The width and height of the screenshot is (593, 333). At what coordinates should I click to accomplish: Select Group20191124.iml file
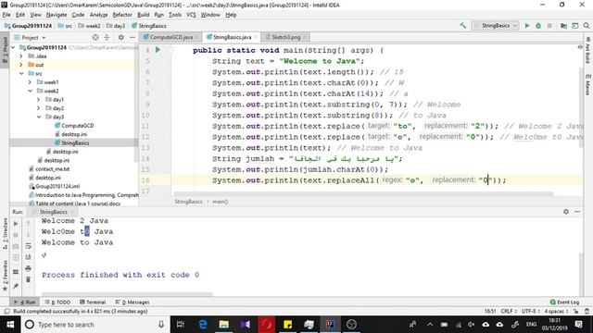(x=57, y=186)
